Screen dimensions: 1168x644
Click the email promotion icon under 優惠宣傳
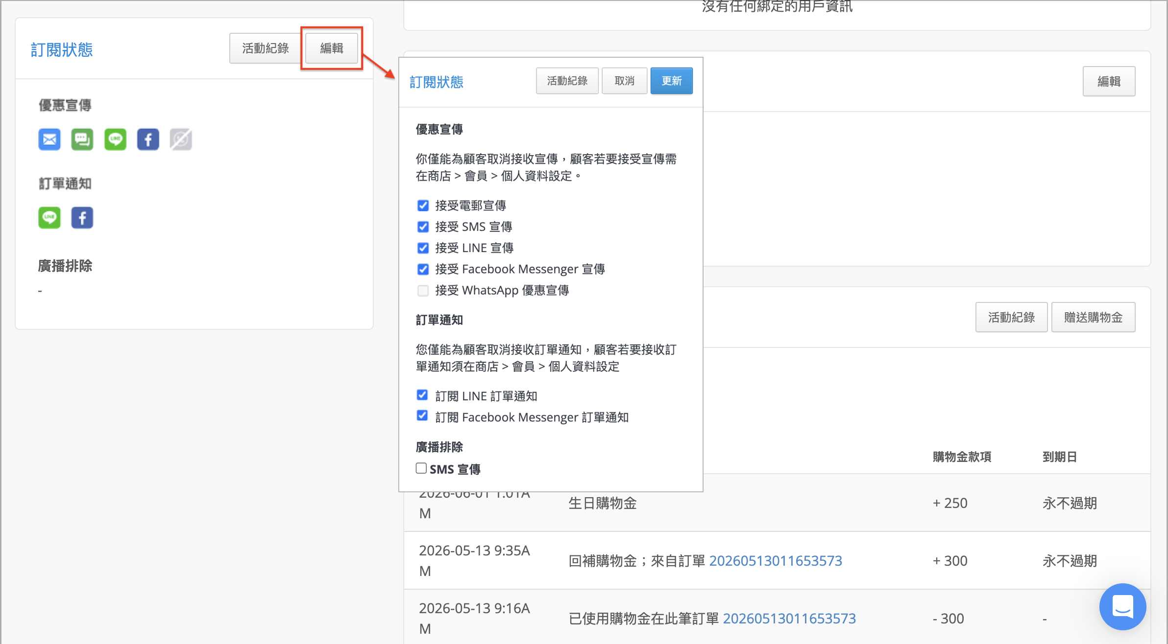coord(49,139)
